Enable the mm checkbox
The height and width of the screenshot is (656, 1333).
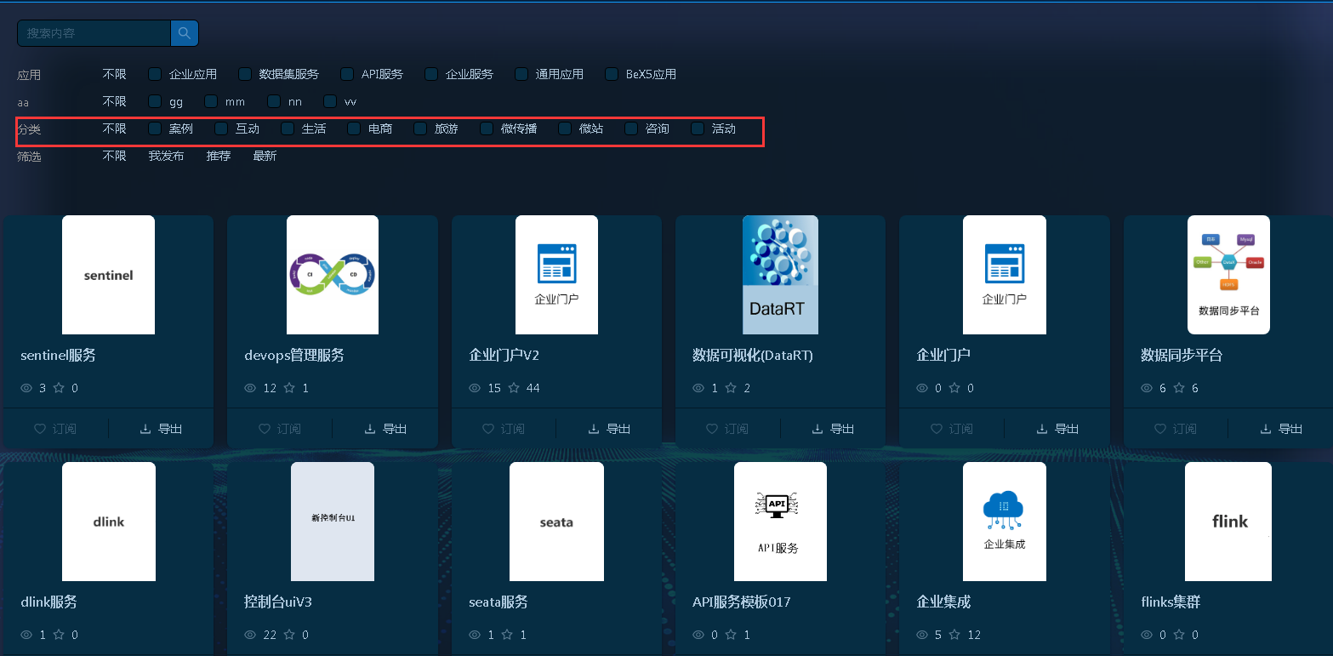pos(211,101)
